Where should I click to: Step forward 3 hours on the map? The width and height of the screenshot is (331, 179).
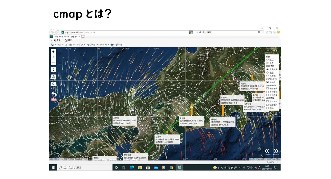coord(276,152)
